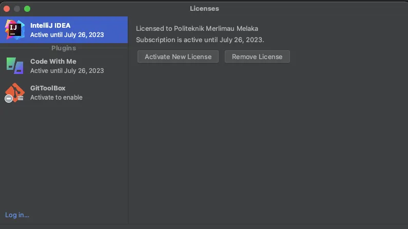Maximize the Licenses window with green button
The image size is (408, 229).
(x=27, y=9)
